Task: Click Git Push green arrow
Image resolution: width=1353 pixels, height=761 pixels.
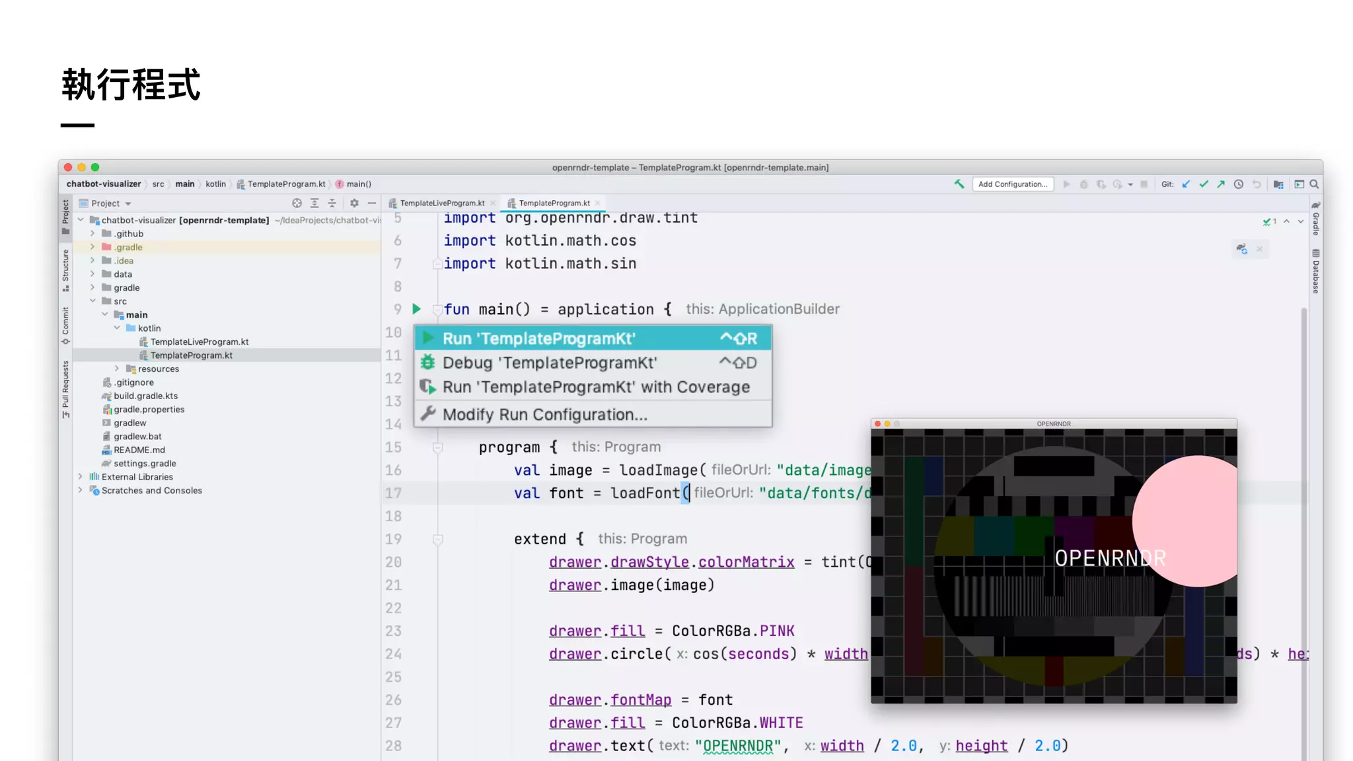Action: (1221, 184)
